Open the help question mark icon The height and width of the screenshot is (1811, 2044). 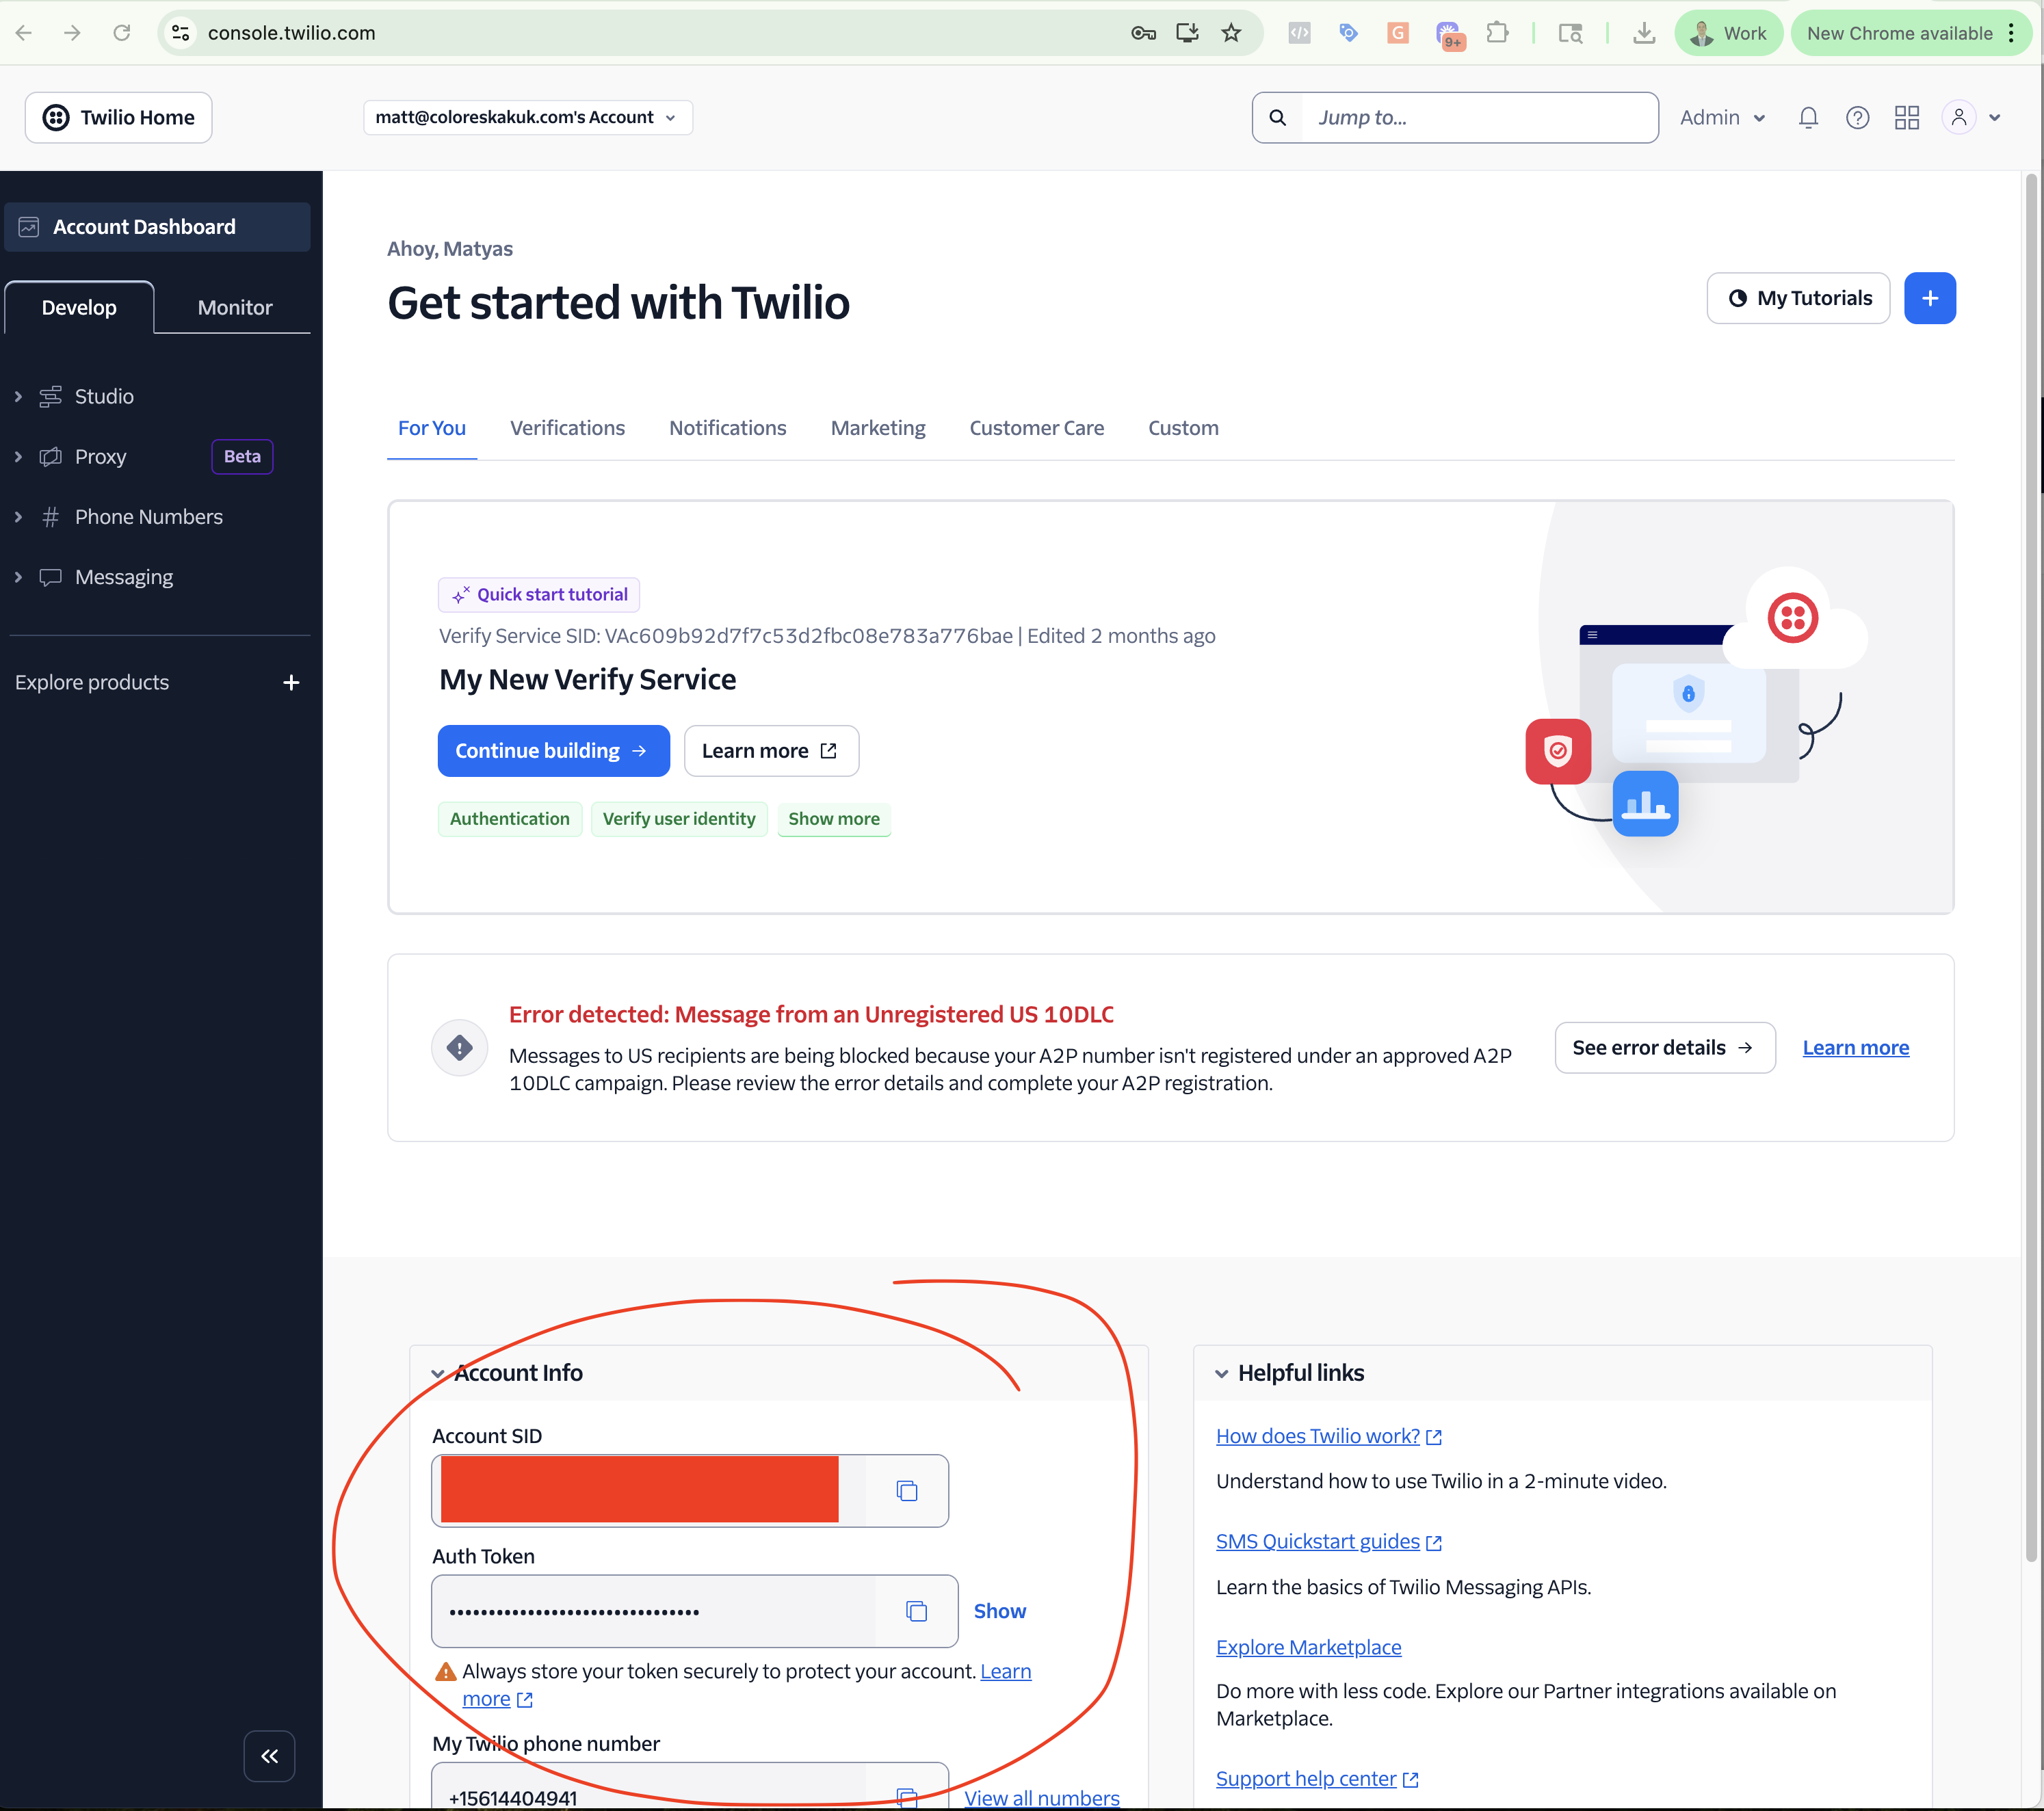point(1857,118)
